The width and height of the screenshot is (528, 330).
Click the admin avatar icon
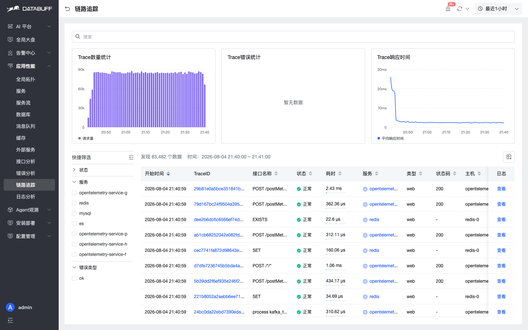pyautogui.click(x=10, y=307)
